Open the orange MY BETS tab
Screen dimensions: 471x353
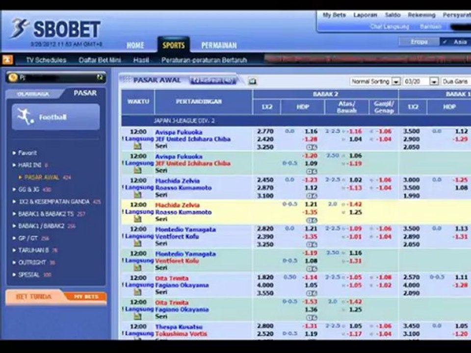click(x=86, y=297)
